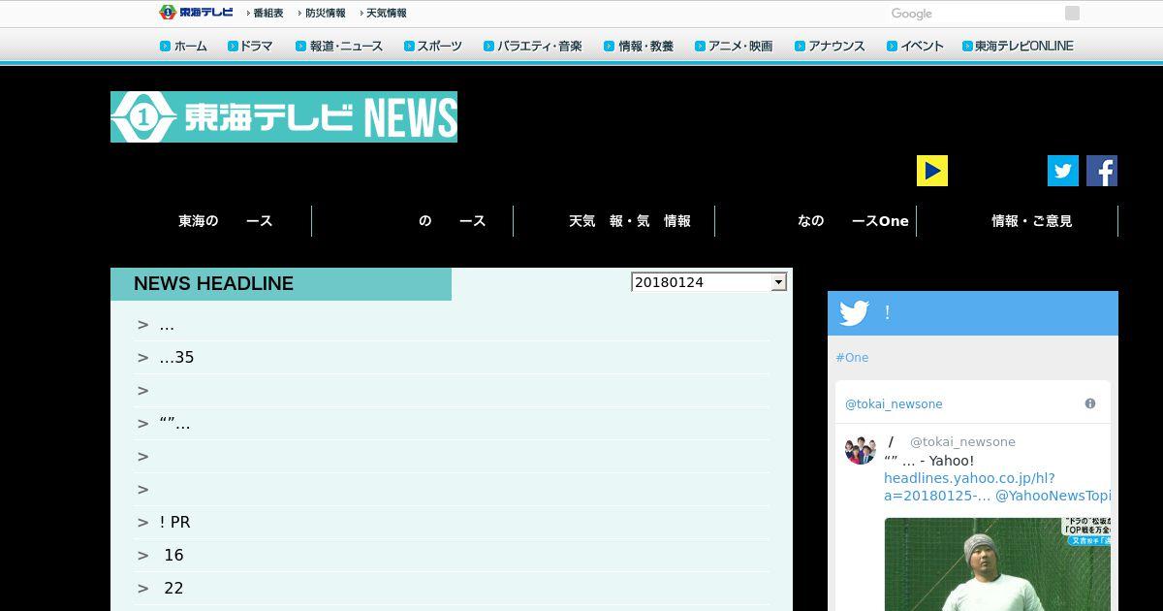This screenshot has width=1163, height=611.
Task: Open headline containing 16
Action: [x=173, y=556]
